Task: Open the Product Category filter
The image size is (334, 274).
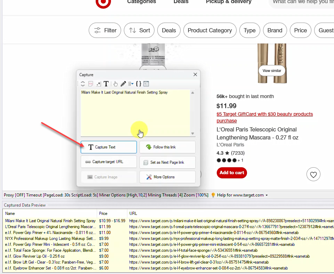Action: pos(210,30)
